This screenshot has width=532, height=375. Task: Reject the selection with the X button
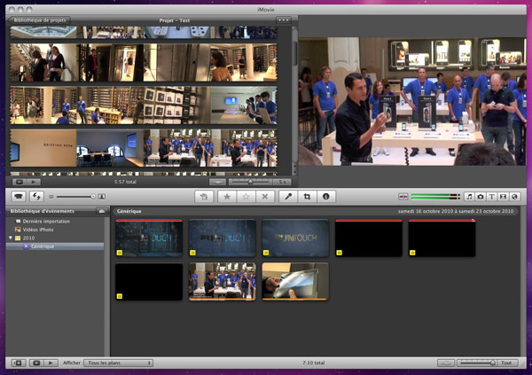pos(265,197)
